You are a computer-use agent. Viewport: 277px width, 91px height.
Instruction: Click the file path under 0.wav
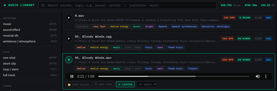147,20
